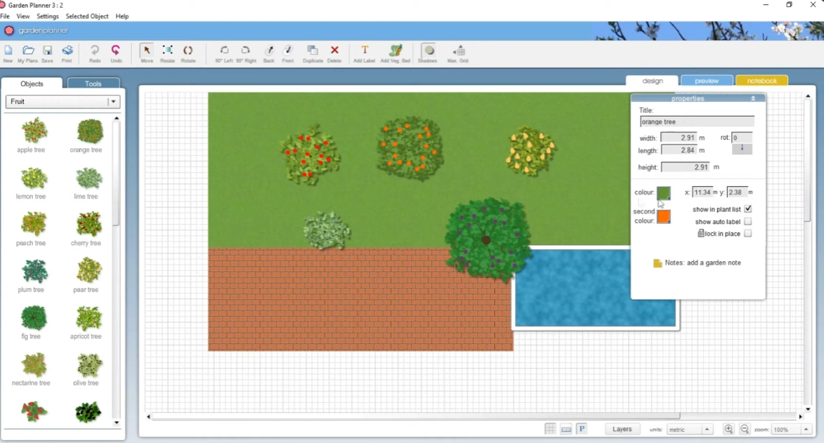The image size is (824, 443).
Task: Enable lock in place checkbox
Action: [x=748, y=233]
